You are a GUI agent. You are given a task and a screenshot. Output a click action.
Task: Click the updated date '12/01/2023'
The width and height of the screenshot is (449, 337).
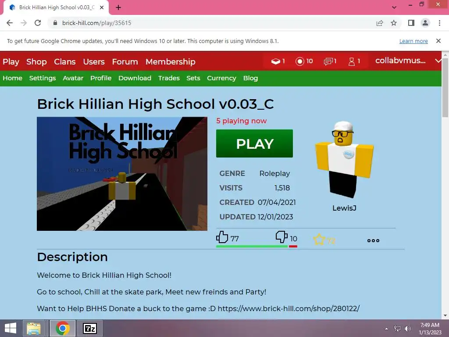275,217
